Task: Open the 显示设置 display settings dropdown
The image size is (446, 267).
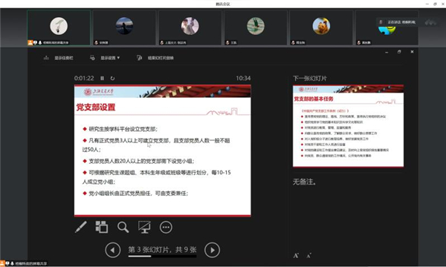Action: (110, 58)
